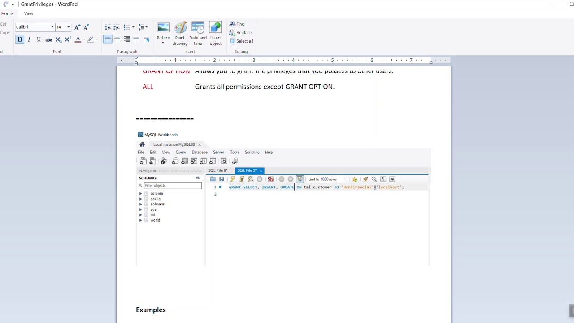Click the save script floppy icon
This screenshot has width=574, height=323.
click(222, 179)
